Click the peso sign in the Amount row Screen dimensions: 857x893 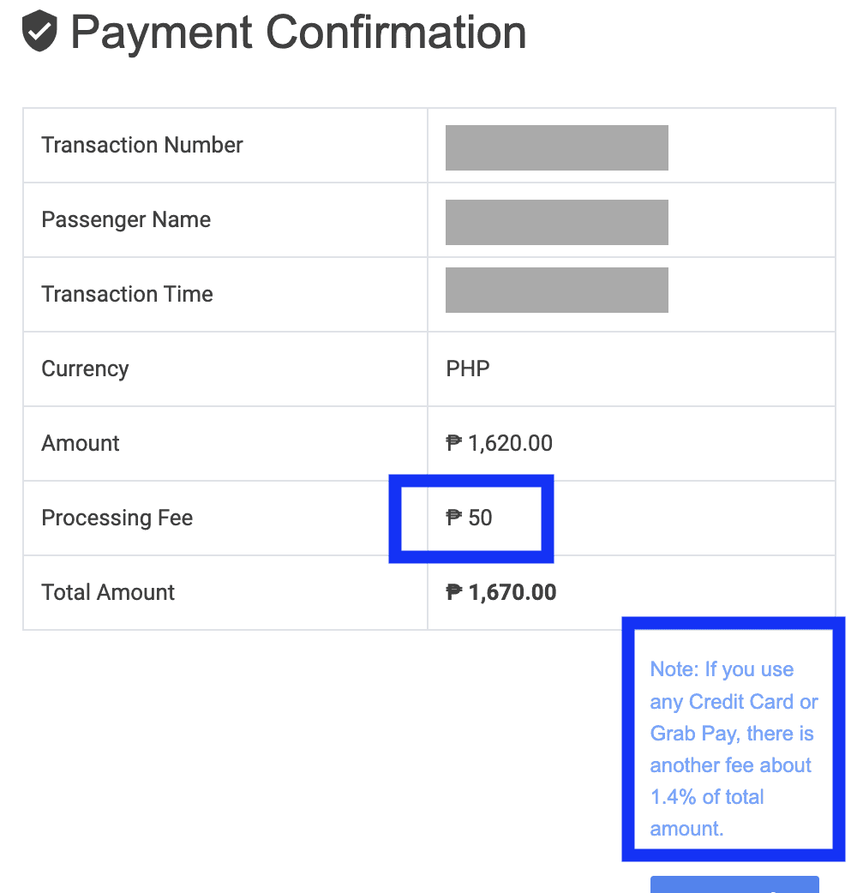[454, 443]
